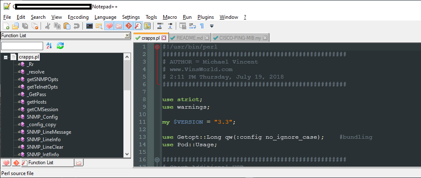Click the function list search field
Image resolution: width=421 pixels, height=178 pixels.
click(22, 46)
